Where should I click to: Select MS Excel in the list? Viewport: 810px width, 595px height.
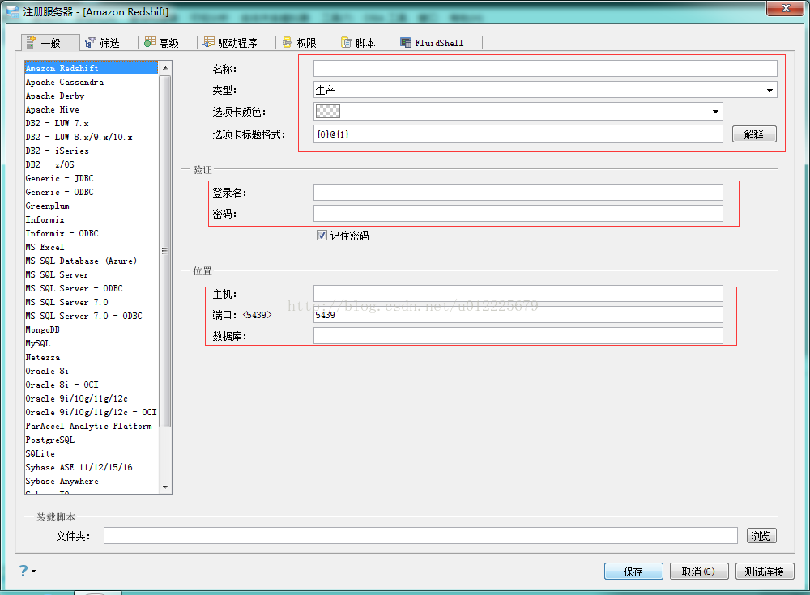[x=92, y=248]
